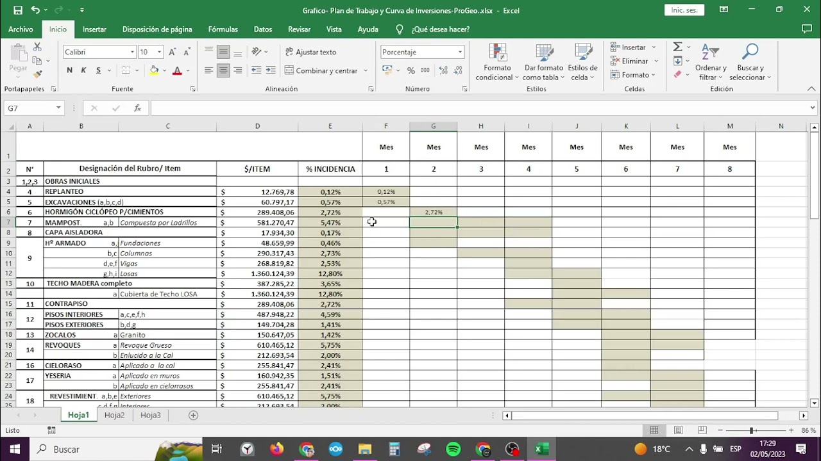Apply thousands separator style 000
The image size is (821, 461).
point(424,70)
